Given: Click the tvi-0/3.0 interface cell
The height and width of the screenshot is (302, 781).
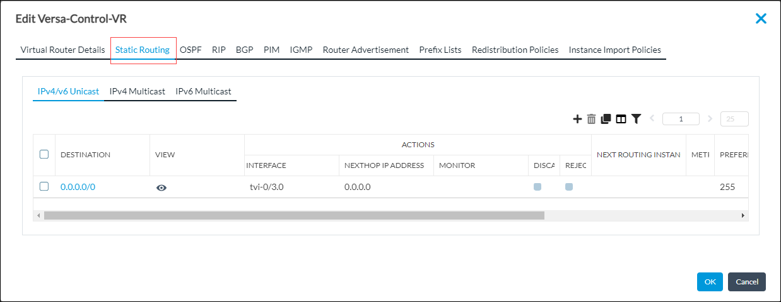Looking at the screenshot, I should pyautogui.click(x=267, y=187).
